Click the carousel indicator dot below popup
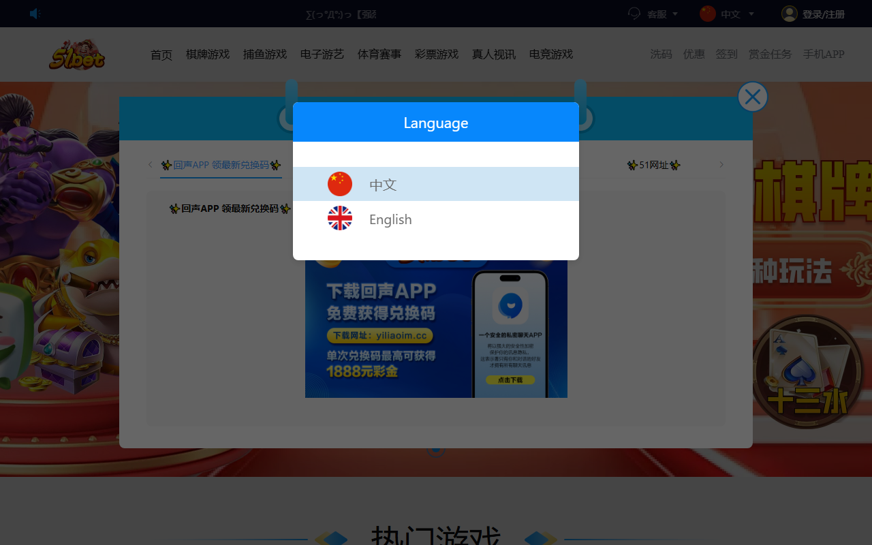The height and width of the screenshot is (545, 872). coord(436,450)
